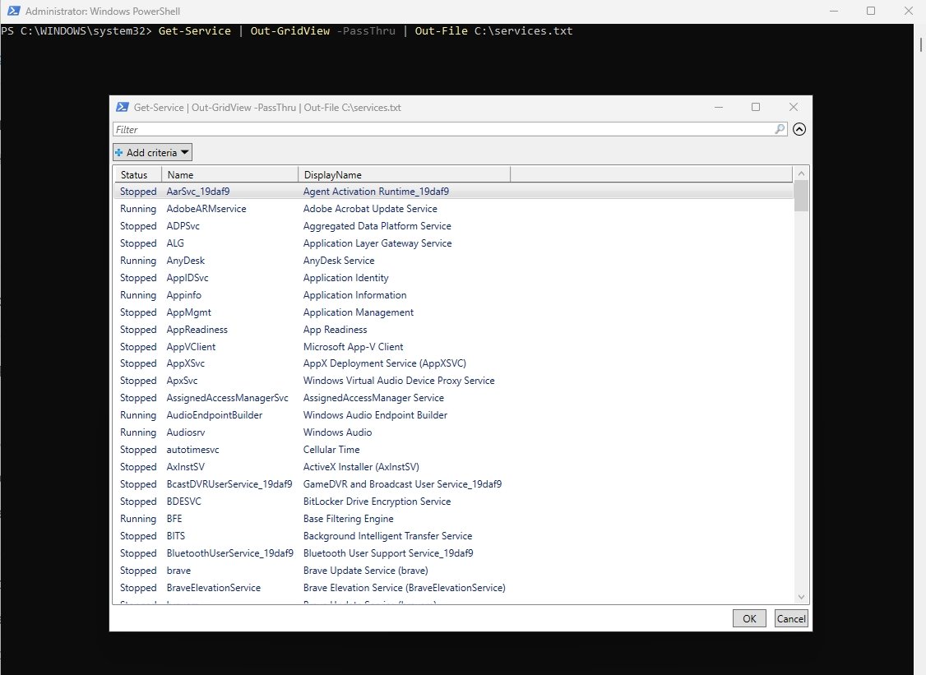The image size is (926, 675).
Task: Sort by the DisplayName column header
Action: [x=404, y=175]
